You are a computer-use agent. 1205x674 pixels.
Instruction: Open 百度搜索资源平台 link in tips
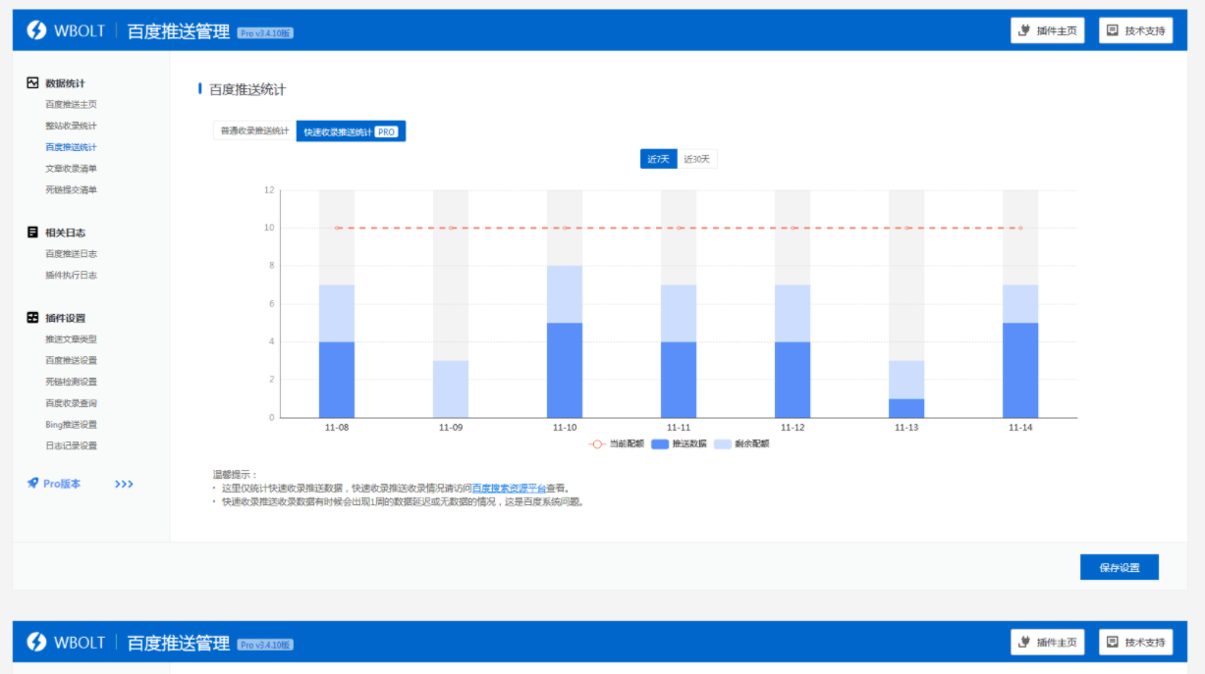click(x=509, y=488)
